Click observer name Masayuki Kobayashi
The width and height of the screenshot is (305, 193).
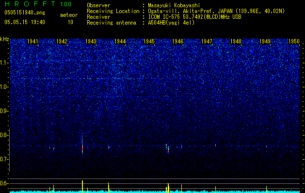(x=174, y=5)
